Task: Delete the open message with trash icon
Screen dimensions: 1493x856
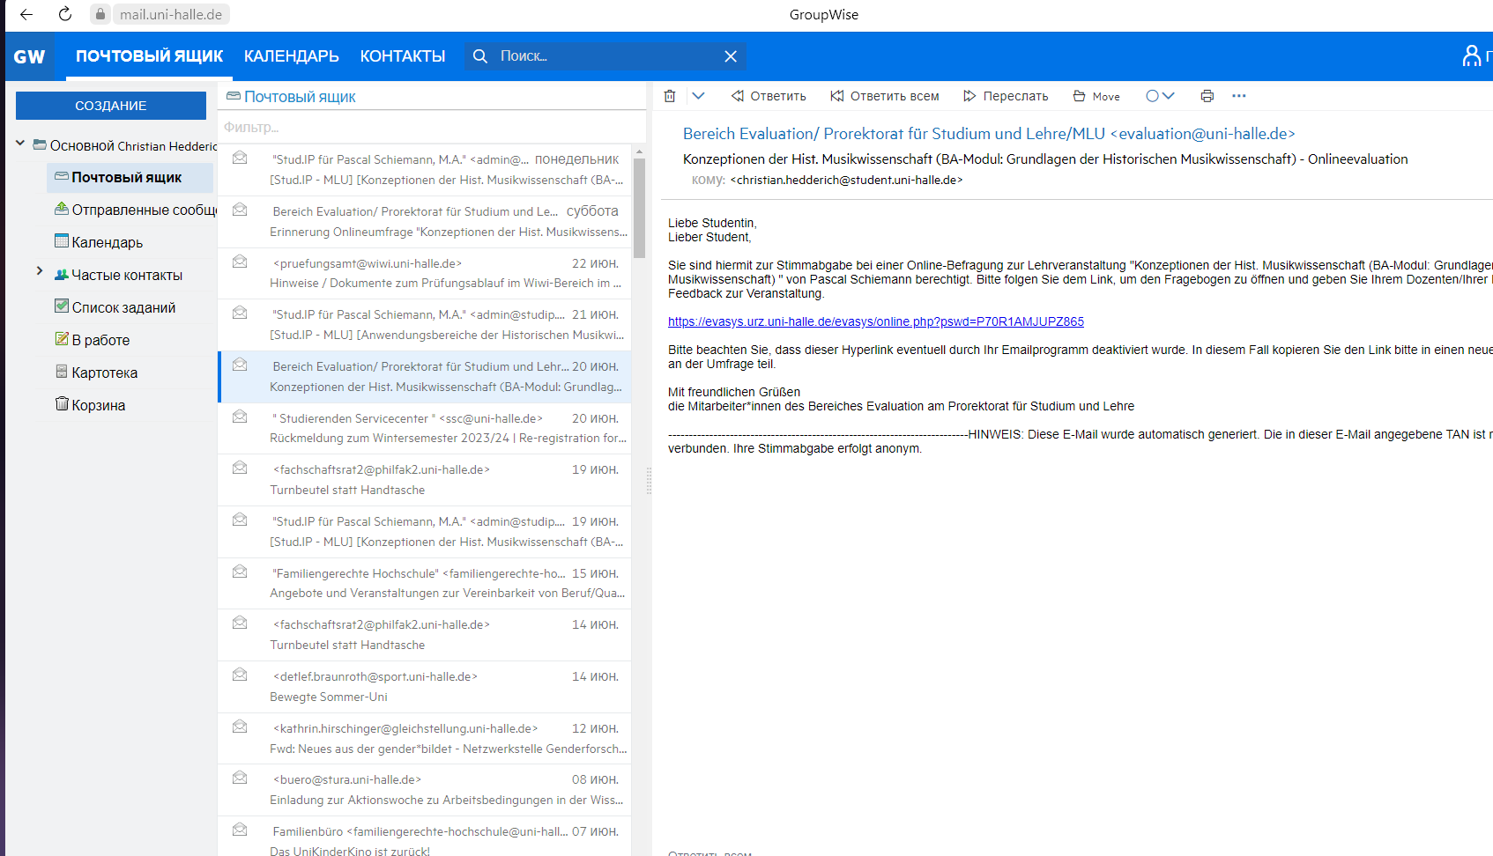Action: (670, 96)
